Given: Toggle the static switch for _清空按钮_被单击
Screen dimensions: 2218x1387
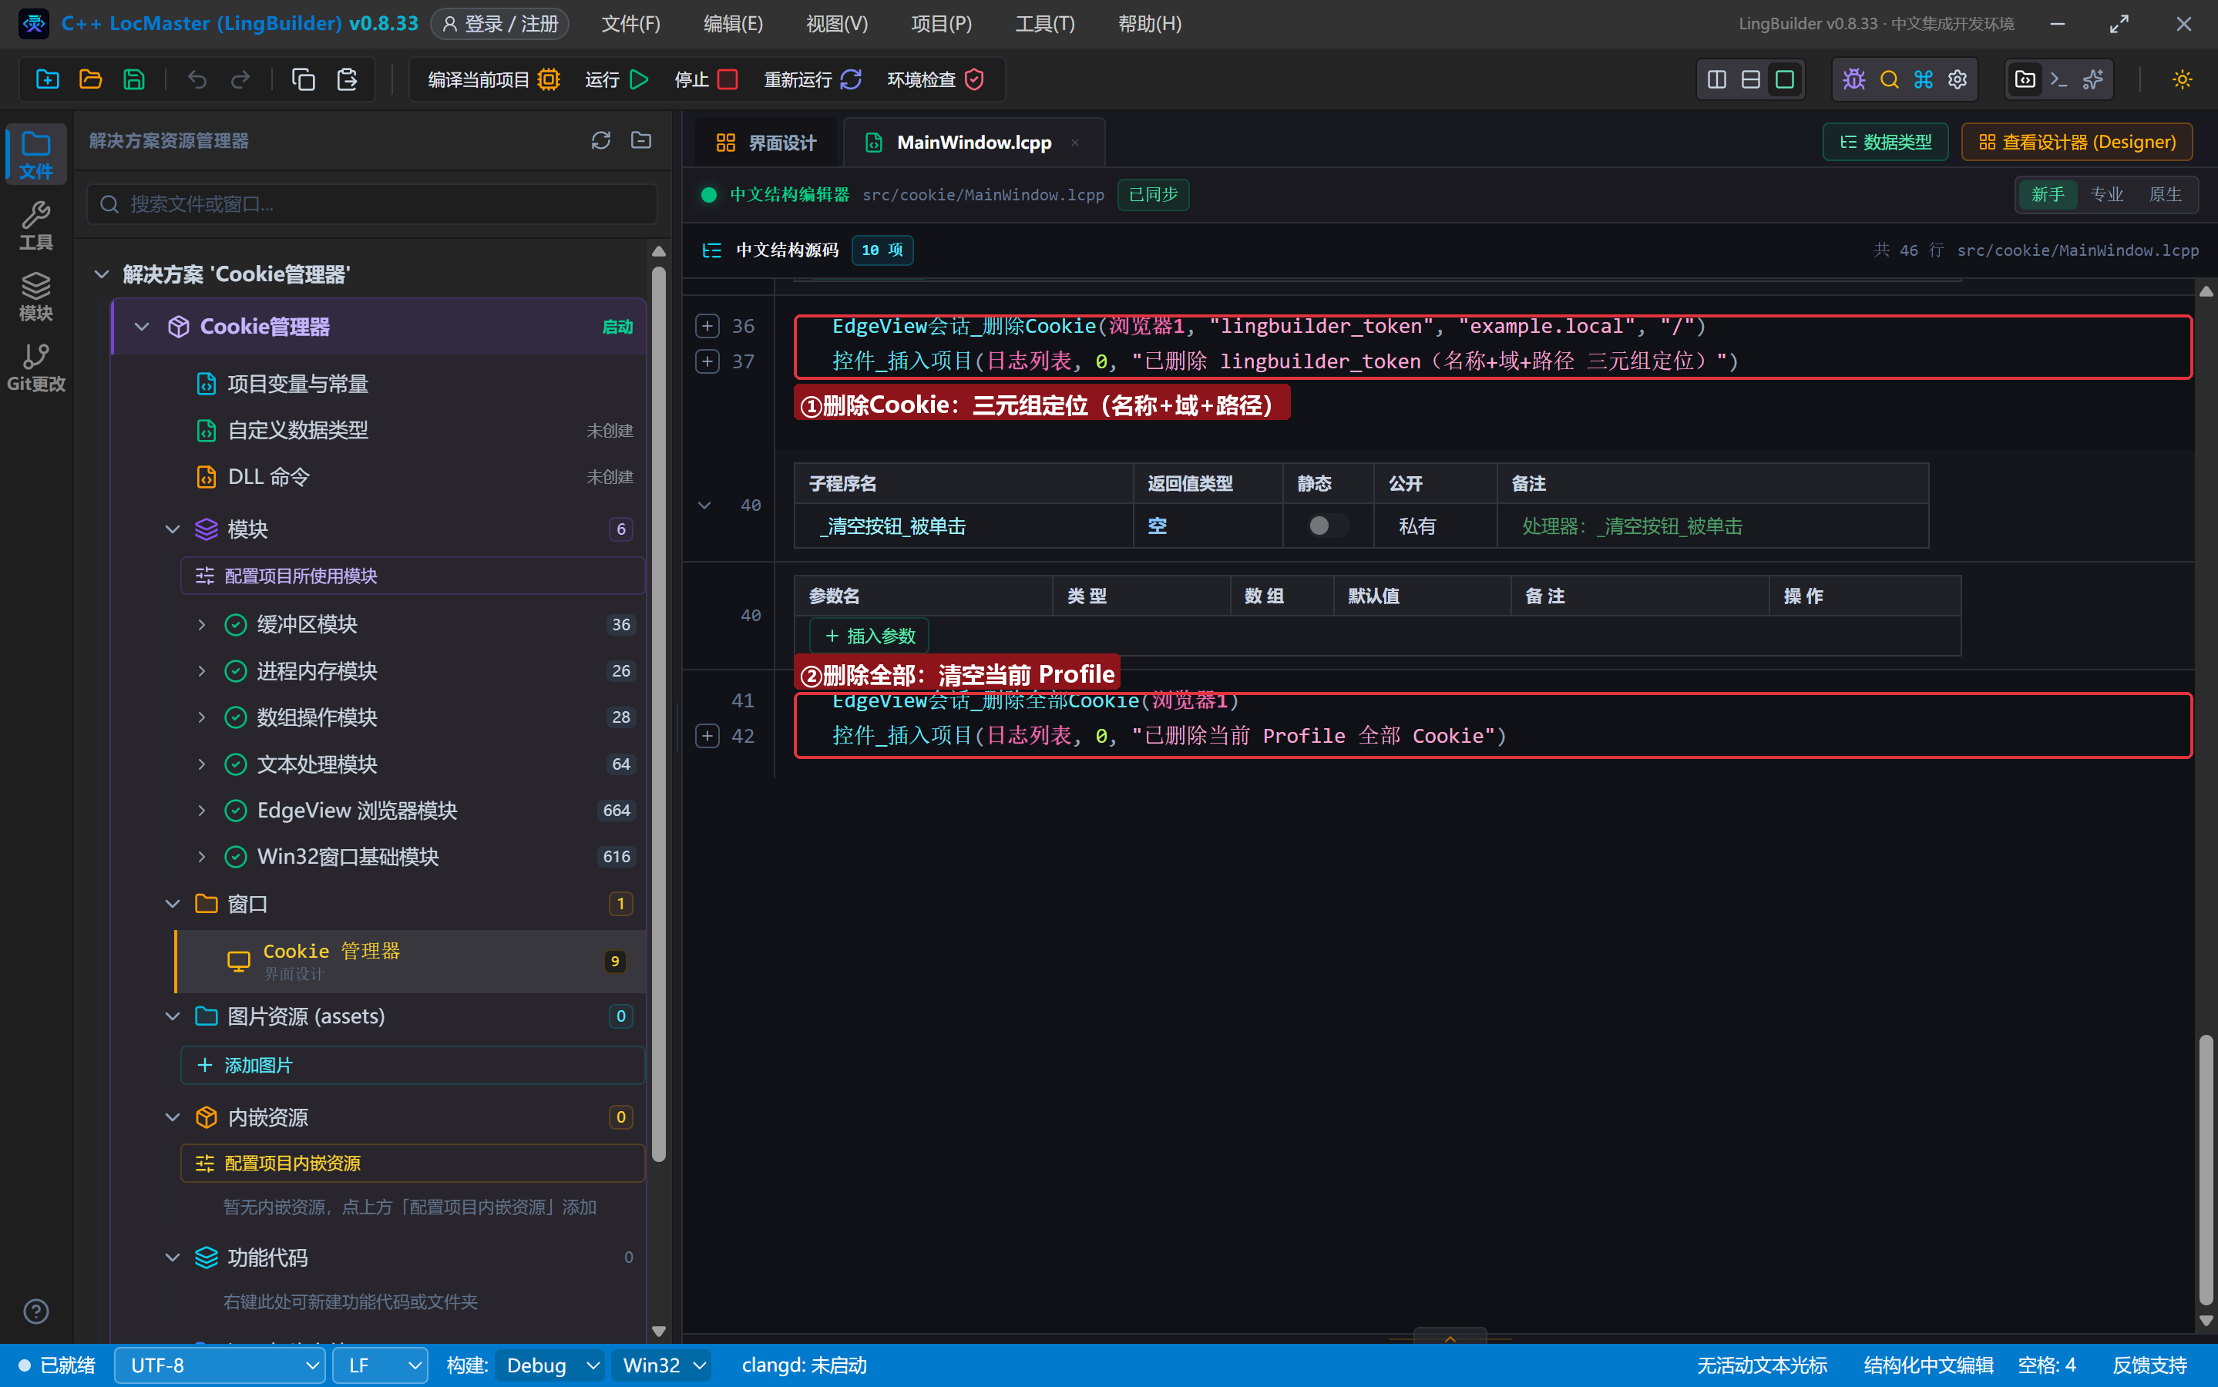Looking at the screenshot, I should [x=1327, y=526].
